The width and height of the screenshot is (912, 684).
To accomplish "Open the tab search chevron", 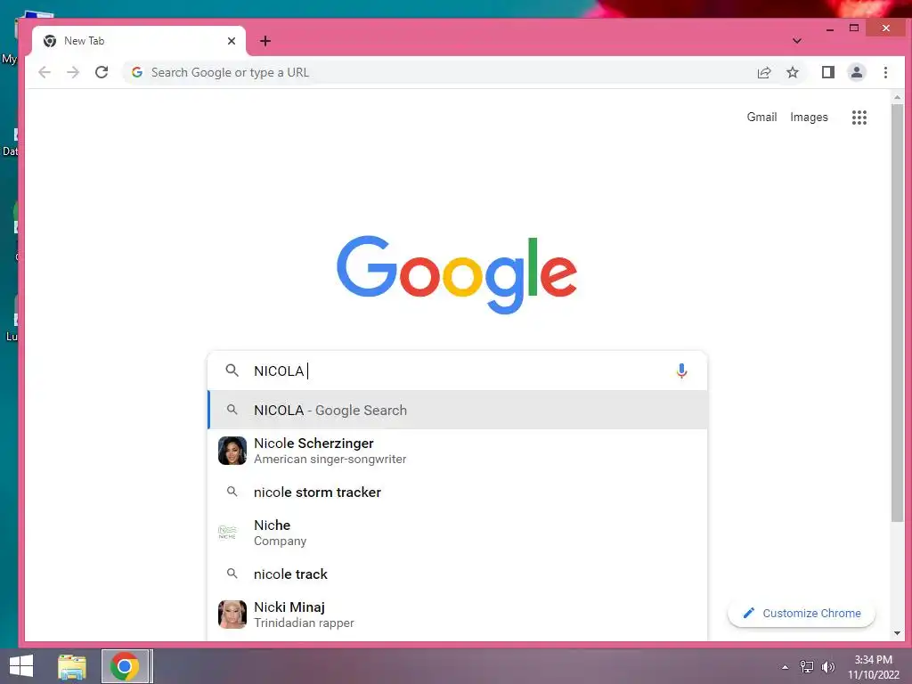I will 797,41.
